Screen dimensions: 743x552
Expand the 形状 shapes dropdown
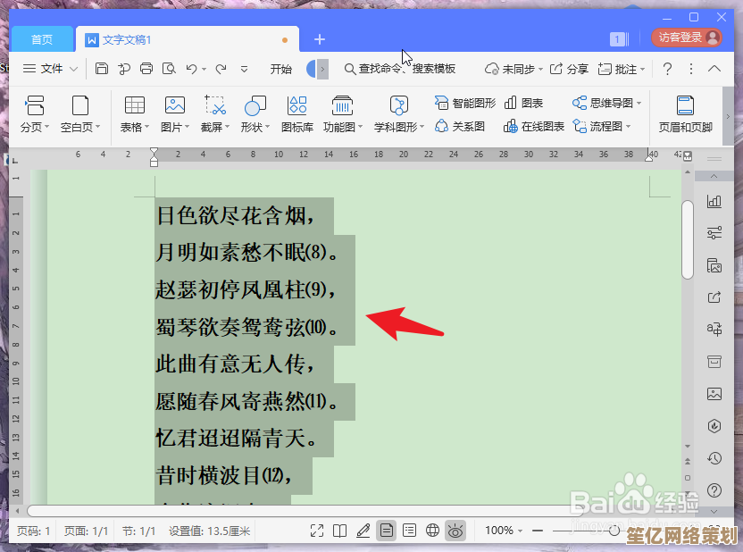[x=255, y=128]
